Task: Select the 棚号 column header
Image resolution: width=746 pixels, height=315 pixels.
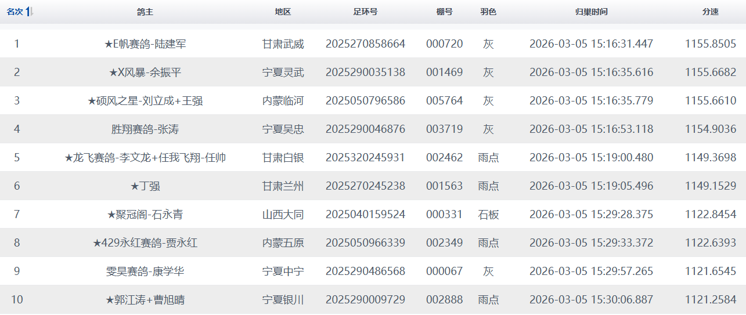Action: pos(444,12)
